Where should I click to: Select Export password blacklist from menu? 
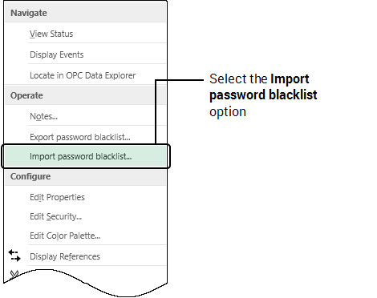click(x=80, y=137)
